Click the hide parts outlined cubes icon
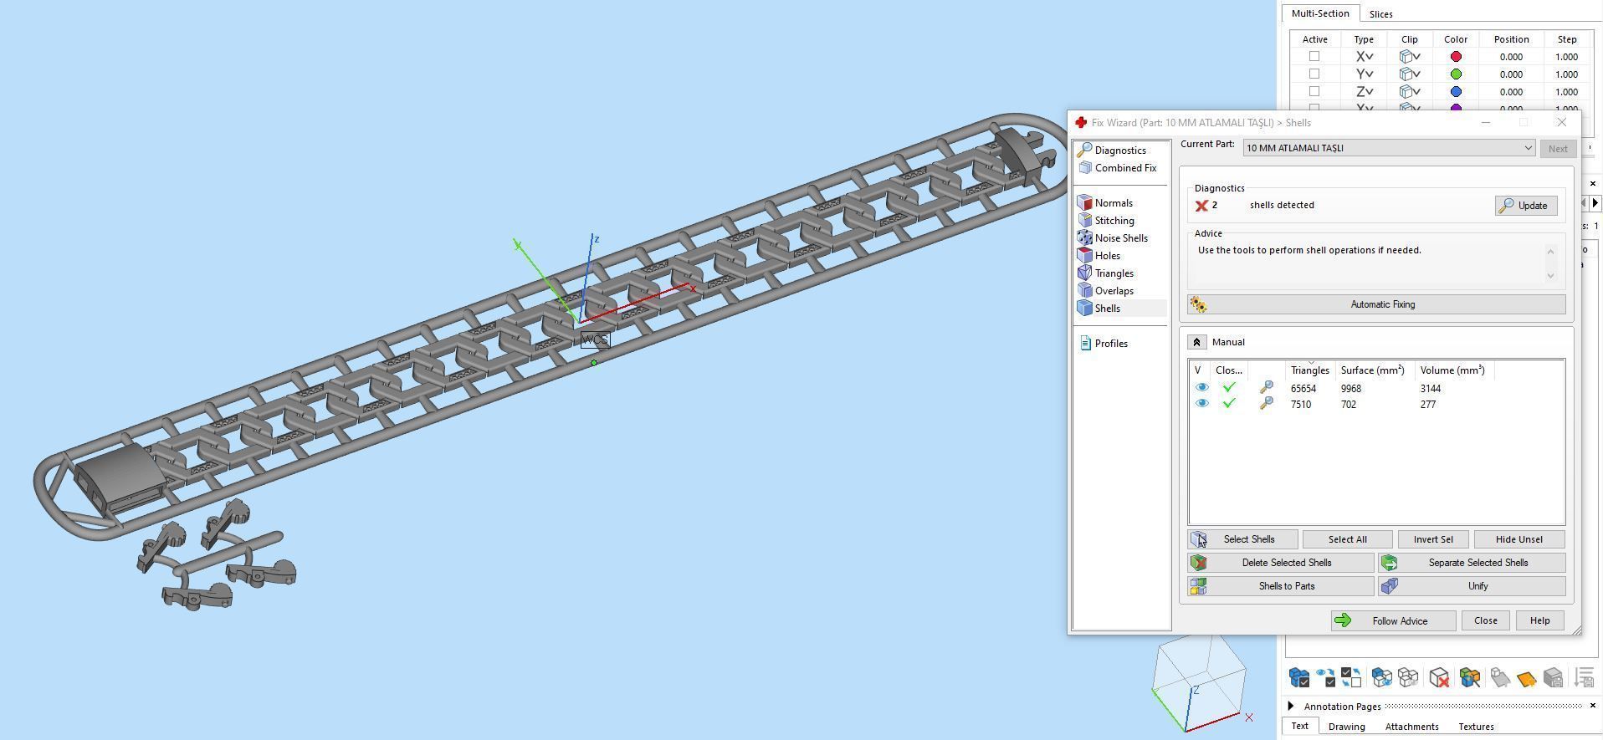This screenshot has height=740, width=1603. click(1408, 677)
